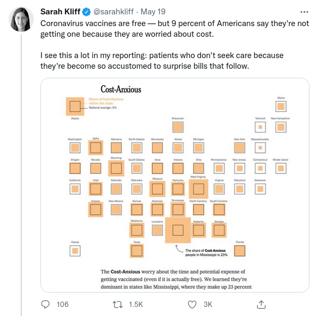Click the Sarah Kliff display name
Viewport: 318px width, 316px height.
click(60, 12)
